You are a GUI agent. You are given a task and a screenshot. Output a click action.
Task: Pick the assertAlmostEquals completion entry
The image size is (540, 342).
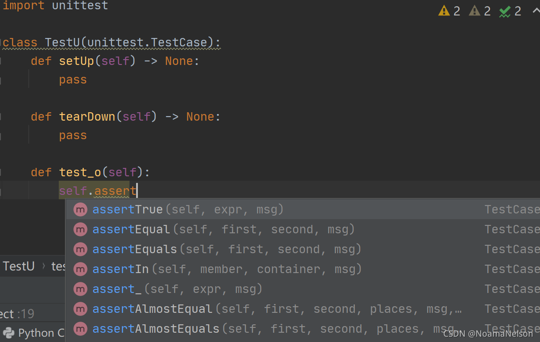pyautogui.click(x=156, y=329)
